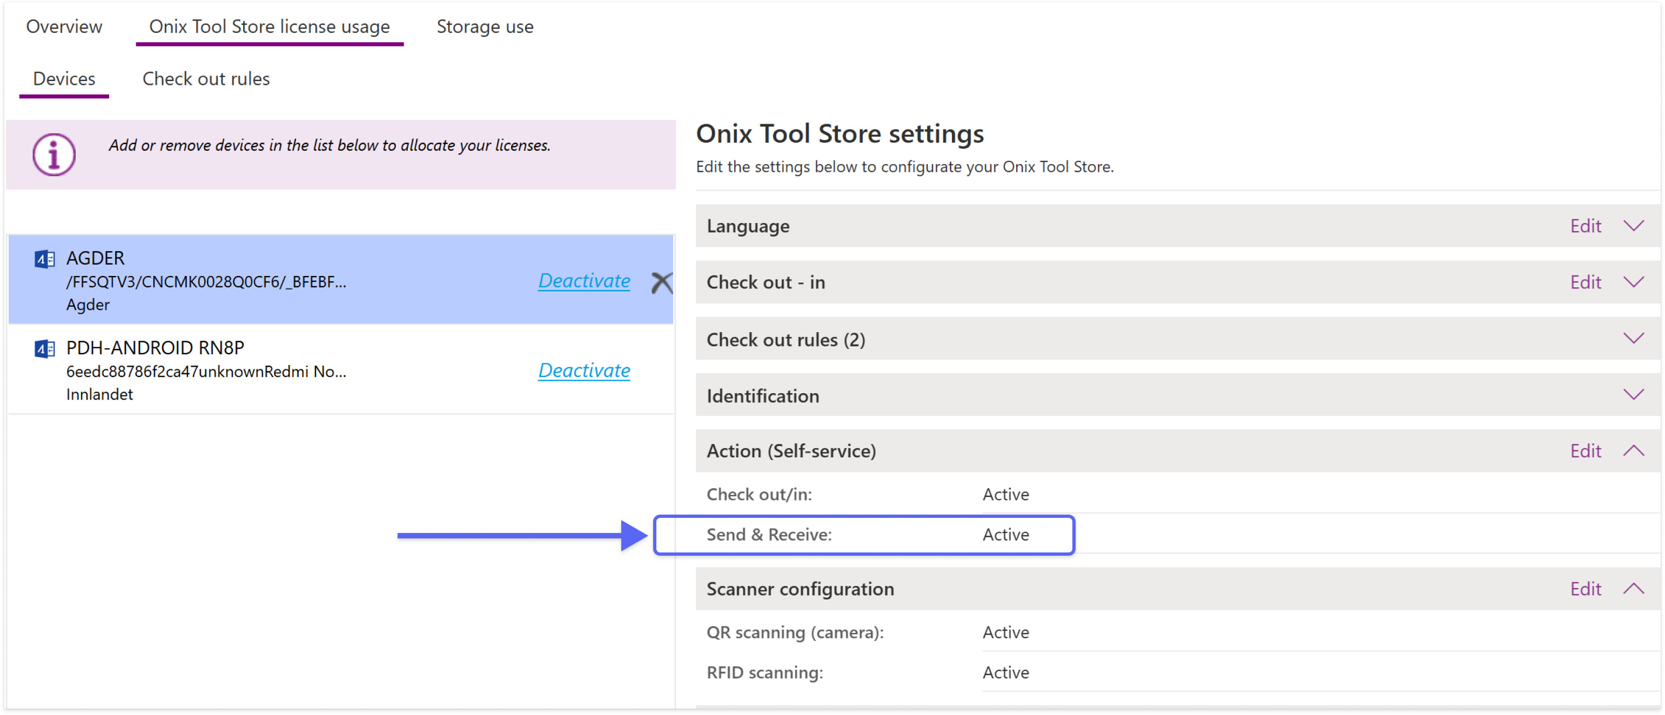Click the device icon beside AGDER
1665x715 pixels.
click(45, 259)
